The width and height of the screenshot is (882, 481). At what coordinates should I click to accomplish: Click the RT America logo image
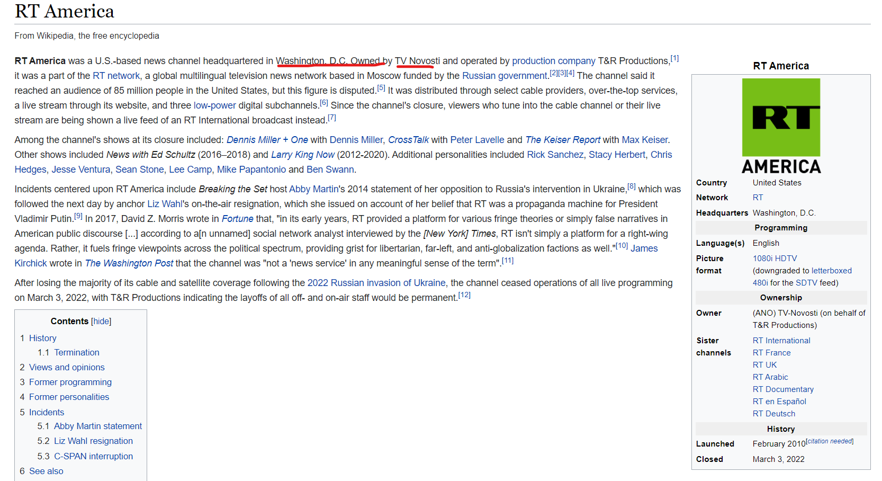781,126
